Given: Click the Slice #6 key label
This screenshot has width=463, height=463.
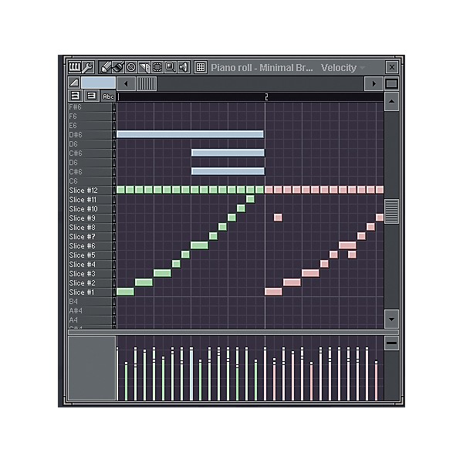Looking at the screenshot, I should coord(82,245).
